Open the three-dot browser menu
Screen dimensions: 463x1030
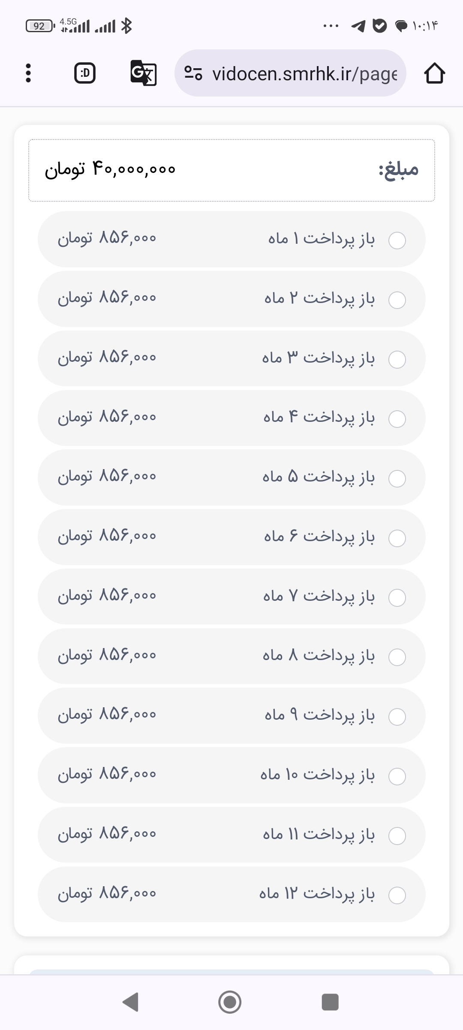pos(28,73)
